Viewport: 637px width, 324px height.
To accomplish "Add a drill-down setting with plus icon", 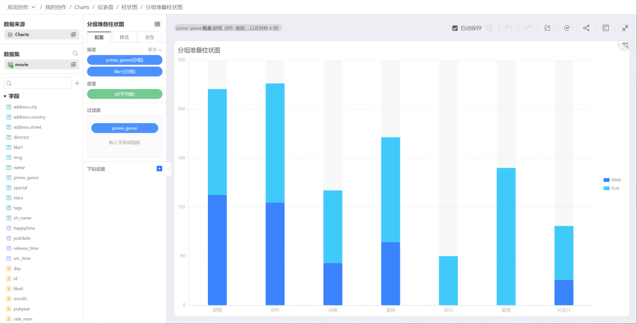I will pos(159,169).
